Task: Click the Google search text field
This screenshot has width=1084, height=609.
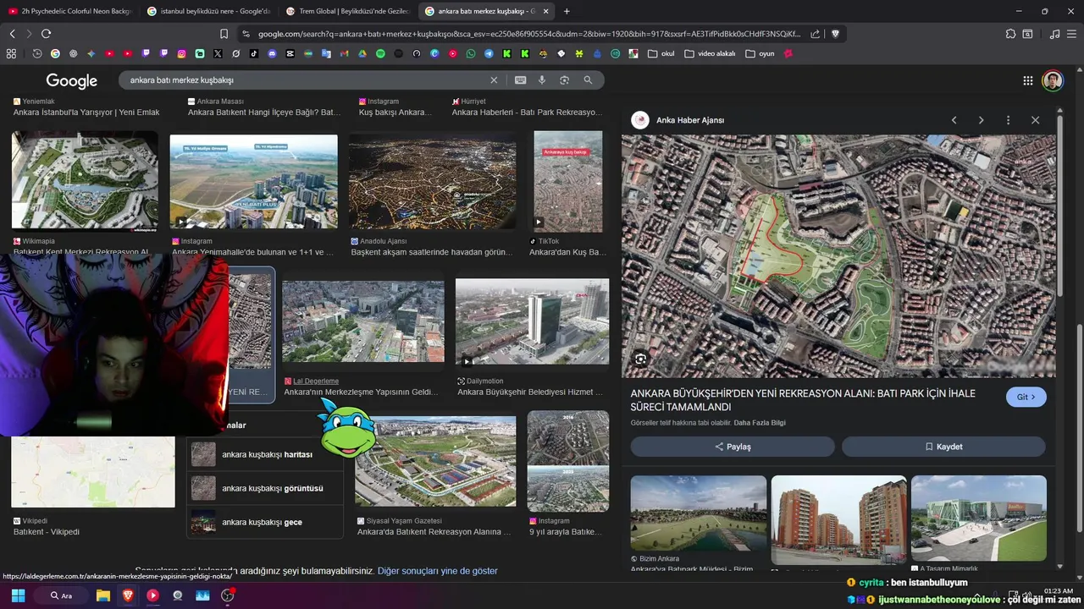Action: click(308, 80)
